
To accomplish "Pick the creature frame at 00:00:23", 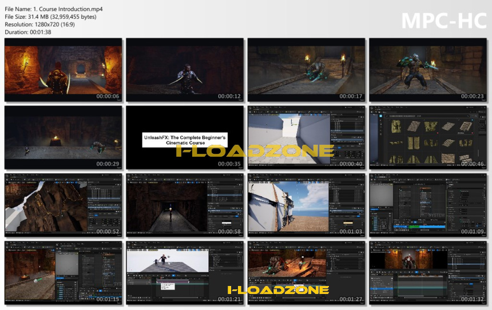I will click(428, 70).
